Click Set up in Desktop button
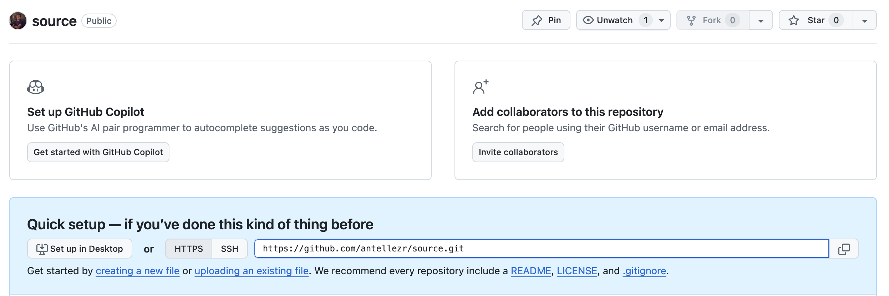This screenshot has width=889, height=296. (80, 249)
